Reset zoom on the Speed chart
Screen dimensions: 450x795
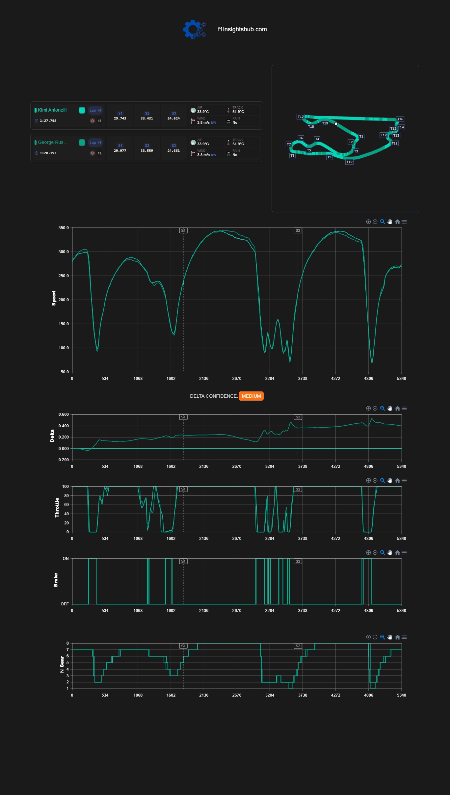[397, 222]
